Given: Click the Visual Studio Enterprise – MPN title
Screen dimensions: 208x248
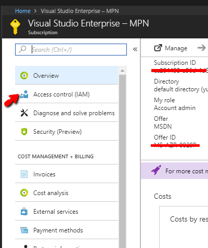Looking at the screenshot, I should click(x=88, y=23).
